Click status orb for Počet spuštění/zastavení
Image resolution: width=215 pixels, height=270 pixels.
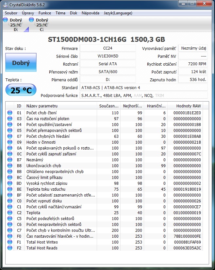click(x=10, y=124)
